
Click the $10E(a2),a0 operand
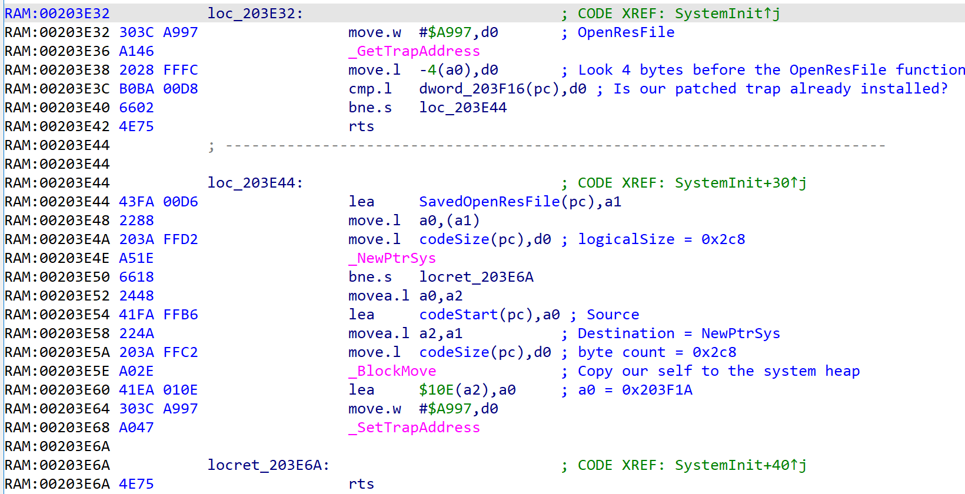(x=467, y=390)
